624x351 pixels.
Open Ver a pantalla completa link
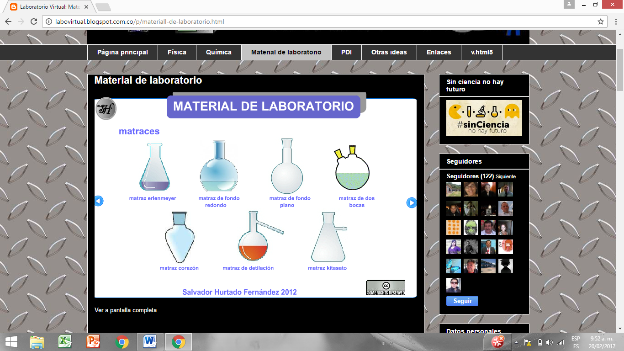click(x=125, y=310)
